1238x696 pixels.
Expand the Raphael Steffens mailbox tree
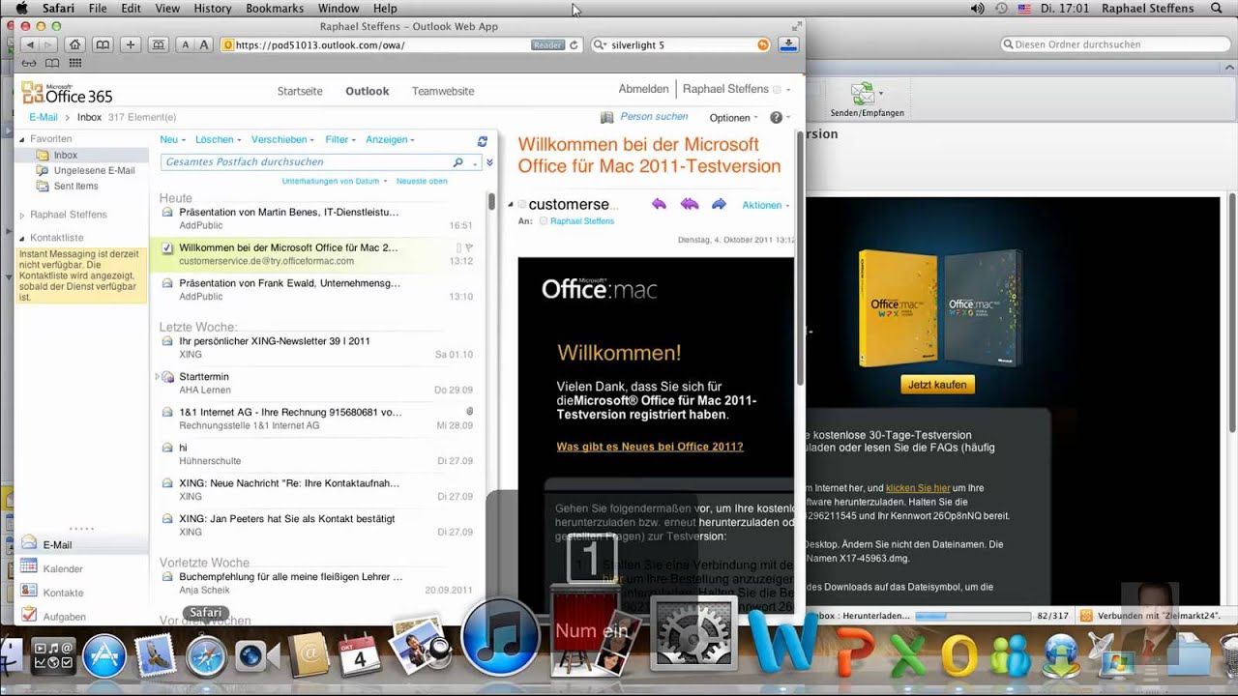pyautogui.click(x=21, y=215)
